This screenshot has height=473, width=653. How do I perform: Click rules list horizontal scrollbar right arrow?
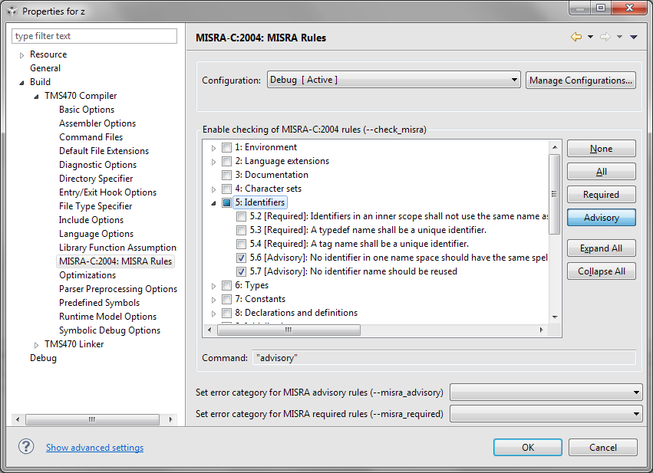[541, 330]
